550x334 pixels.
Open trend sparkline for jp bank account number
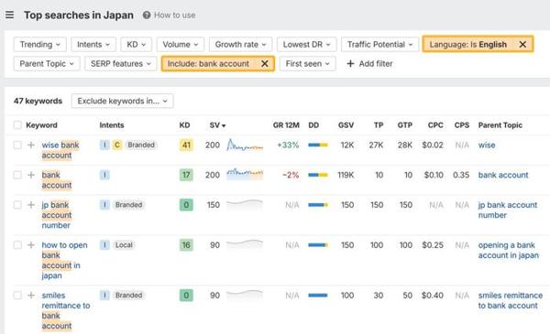[x=245, y=204]
